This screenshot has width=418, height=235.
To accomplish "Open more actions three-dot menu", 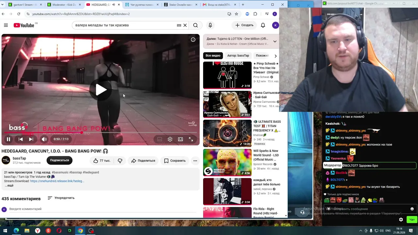I will 195,161.
